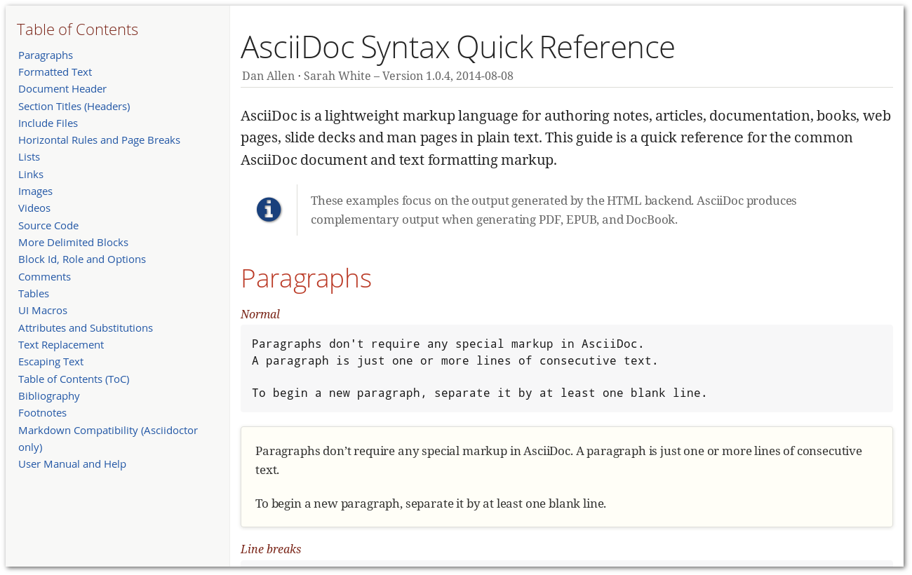
Task: Open Table of Contents (ToC) link
Action: pyautogui.click(x=74, y=379)
